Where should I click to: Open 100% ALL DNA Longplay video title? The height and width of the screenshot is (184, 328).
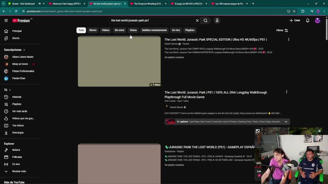[216, 95]
